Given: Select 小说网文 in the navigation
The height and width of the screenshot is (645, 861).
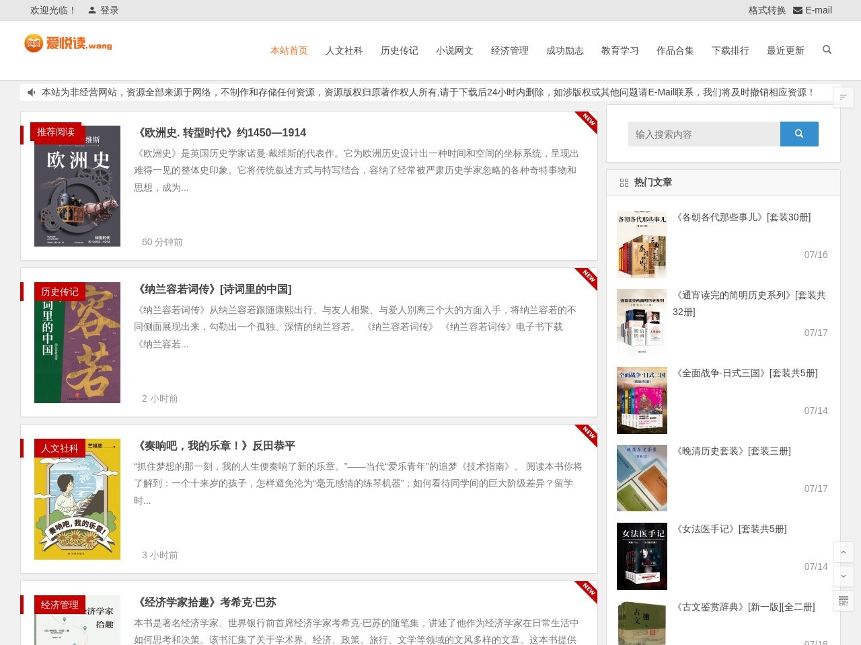Looking at the screenshot, I should (455, 50).
